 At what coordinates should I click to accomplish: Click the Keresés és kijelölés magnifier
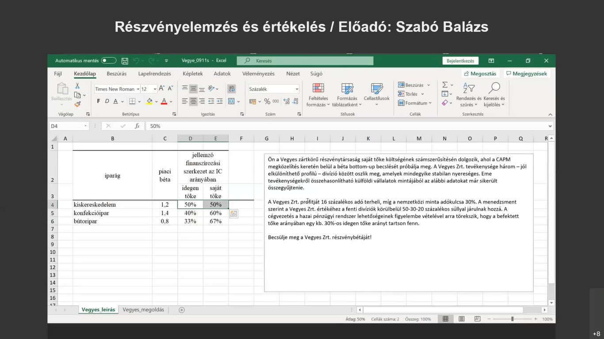click(494, 95)
